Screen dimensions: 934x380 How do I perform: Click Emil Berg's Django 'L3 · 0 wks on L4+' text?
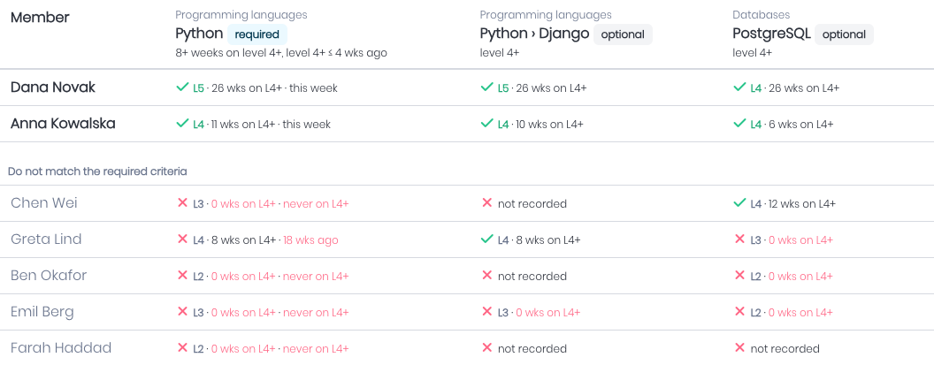click(x=539, y=313)
